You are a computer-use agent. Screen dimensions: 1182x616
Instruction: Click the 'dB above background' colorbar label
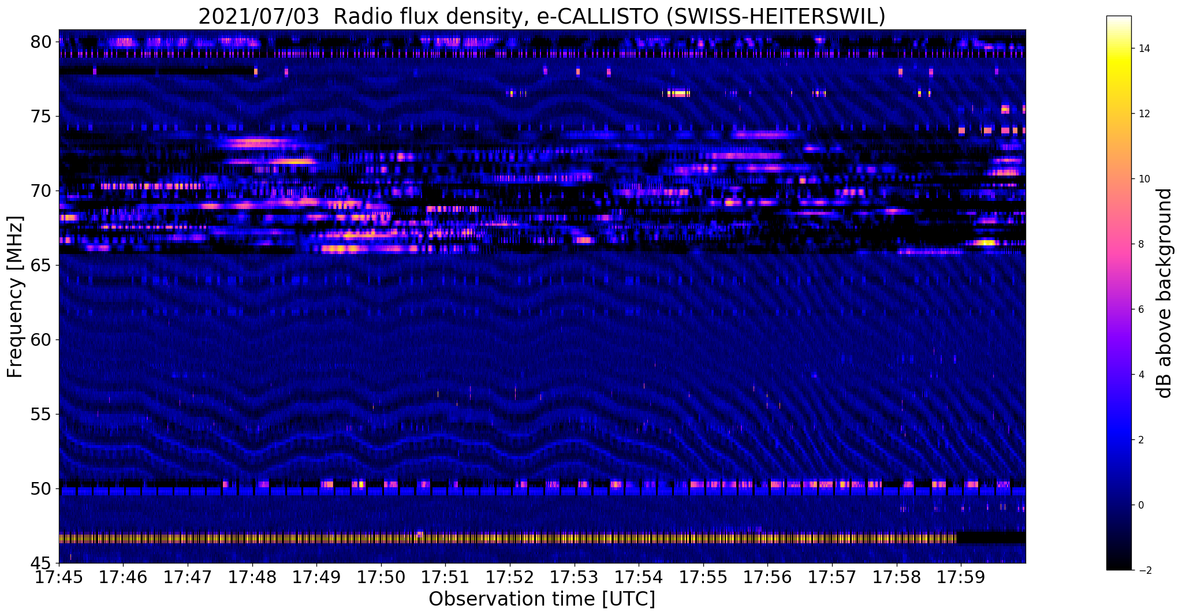tap(1165, 293)
